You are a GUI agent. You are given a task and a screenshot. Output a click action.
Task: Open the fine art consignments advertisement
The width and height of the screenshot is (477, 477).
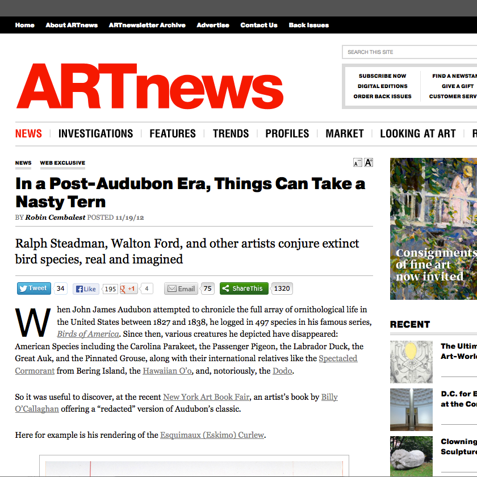click(x=433, y=229)
